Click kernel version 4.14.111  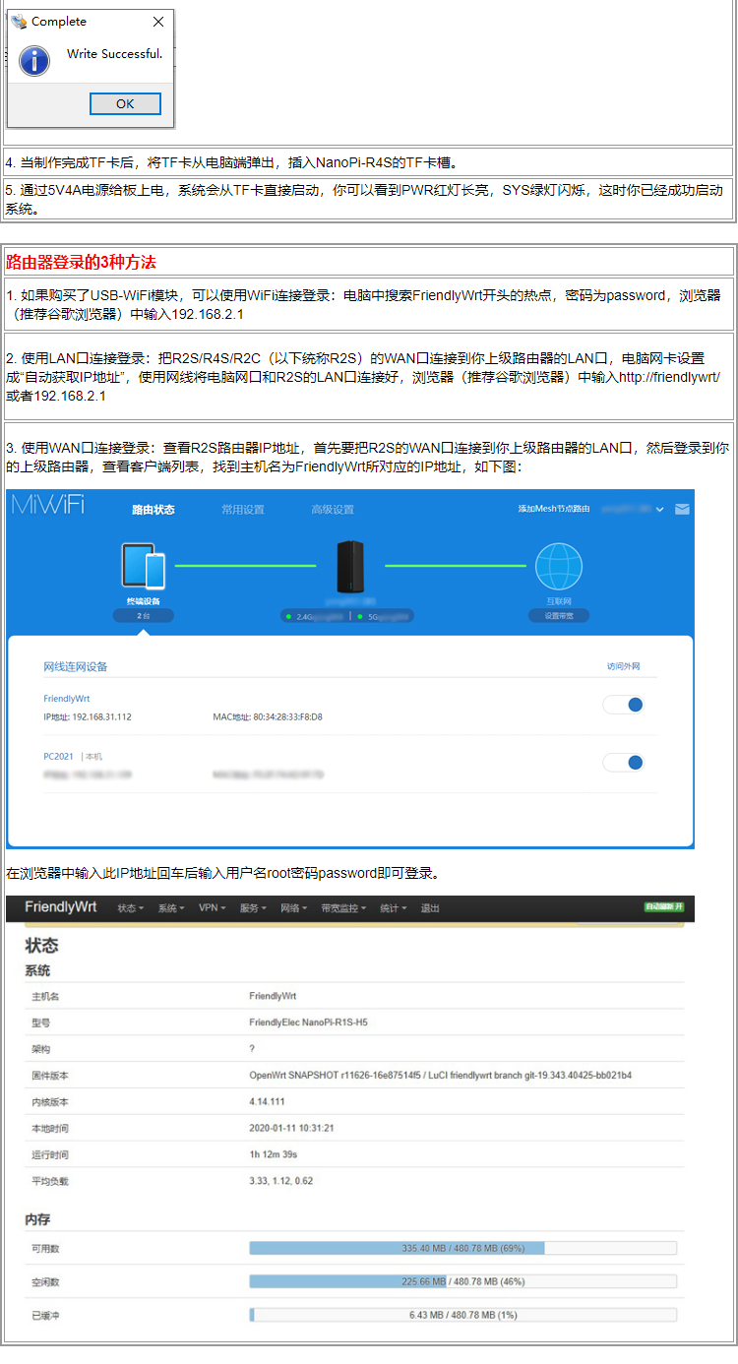tap(268, 1101)
